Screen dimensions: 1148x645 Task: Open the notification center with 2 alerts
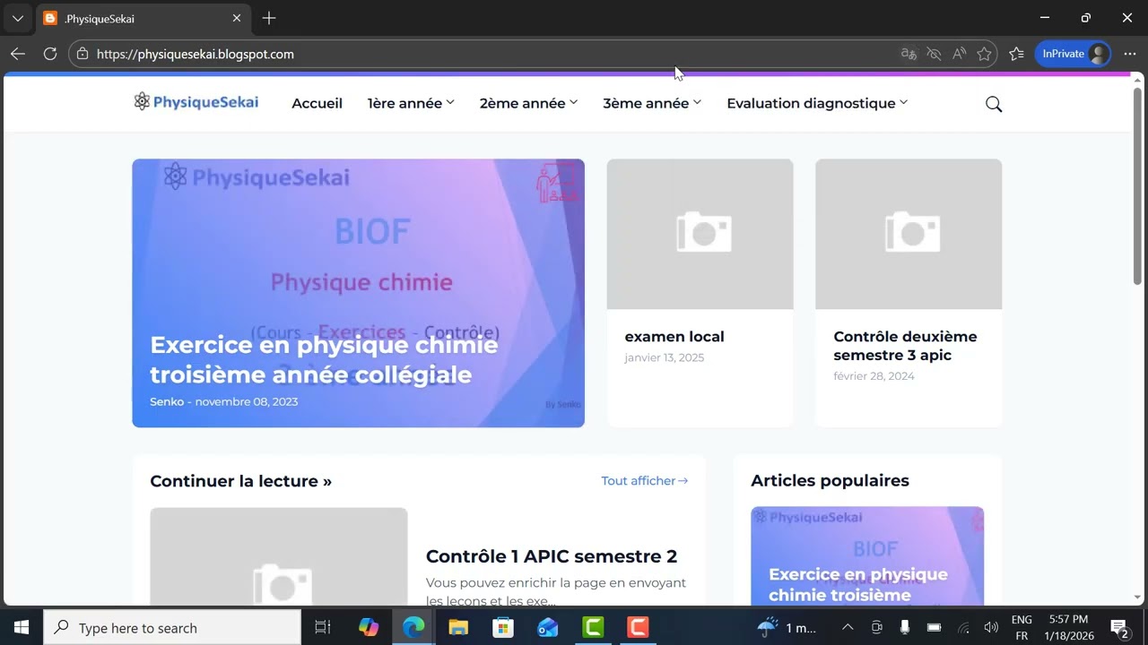click(x=1119, y=628)
